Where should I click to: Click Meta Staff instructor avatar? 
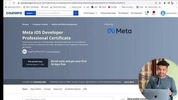pos(24,52)
